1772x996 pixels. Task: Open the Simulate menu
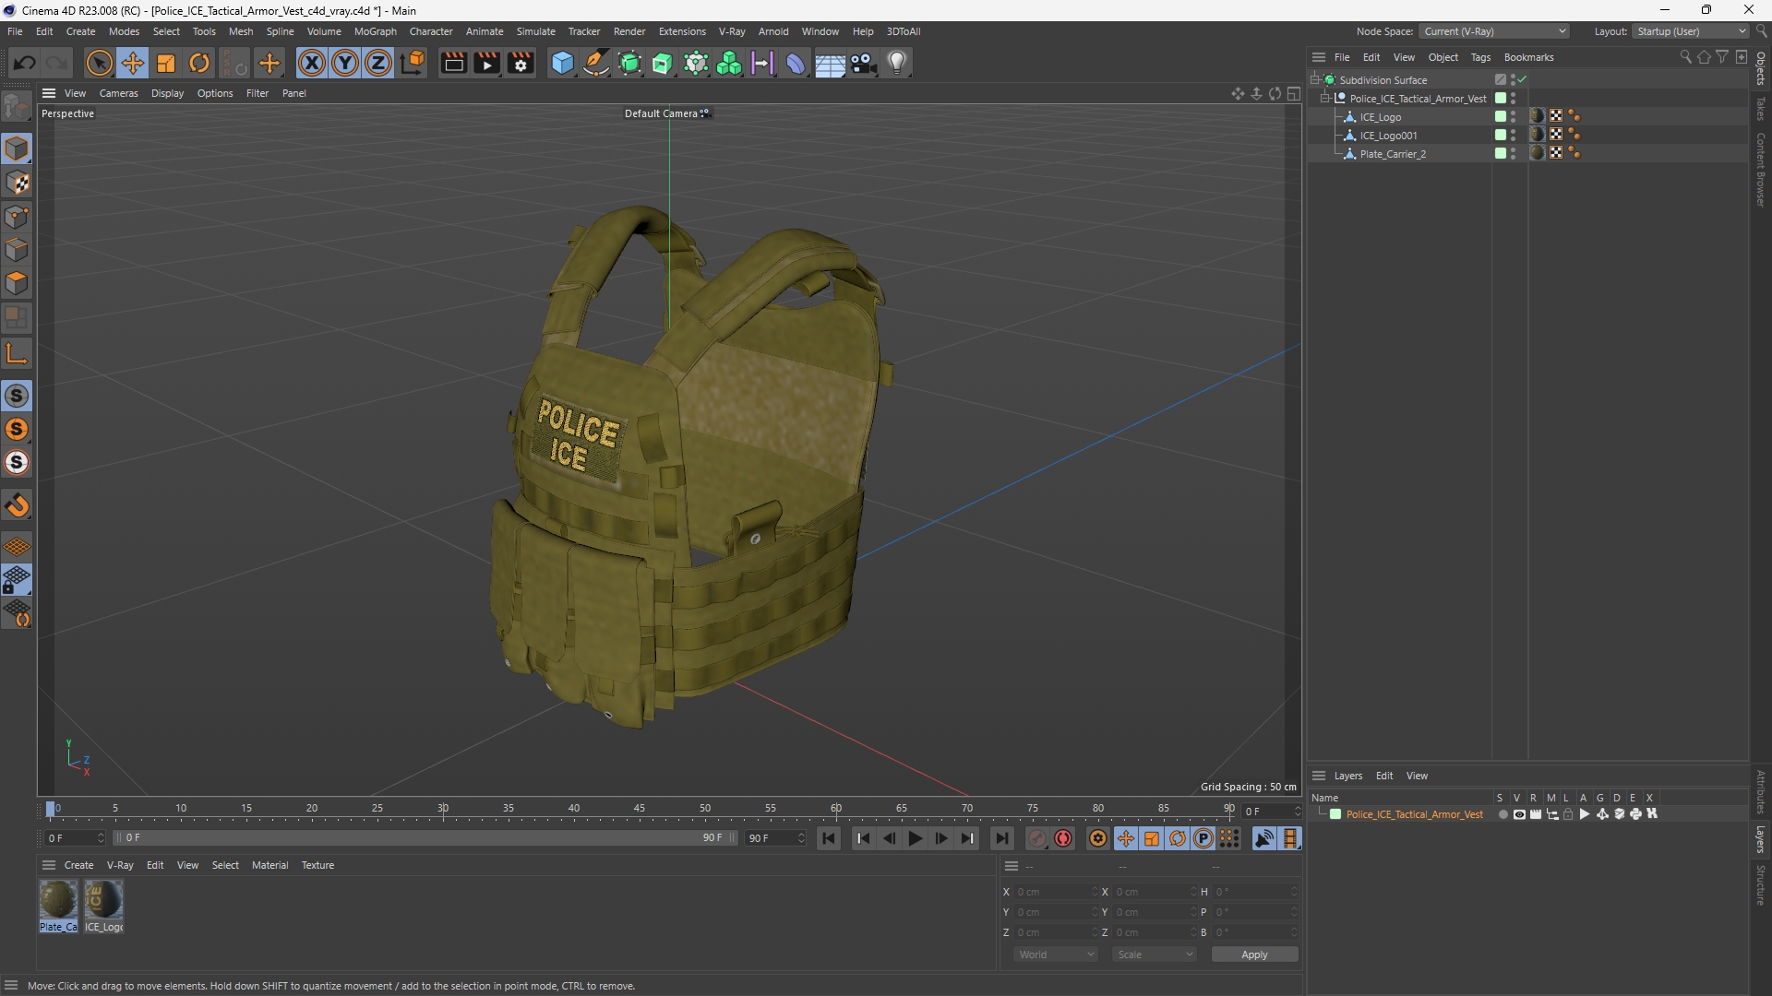pyautogui.click(x=535, y=31)
